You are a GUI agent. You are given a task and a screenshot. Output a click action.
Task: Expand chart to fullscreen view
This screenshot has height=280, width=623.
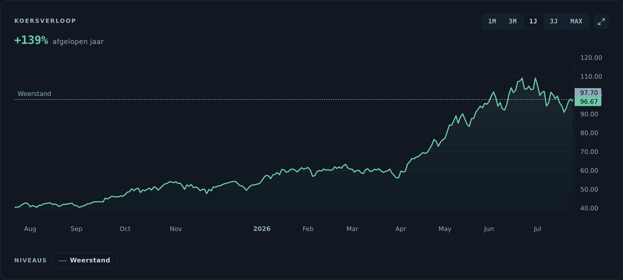[x=601, y=22]
